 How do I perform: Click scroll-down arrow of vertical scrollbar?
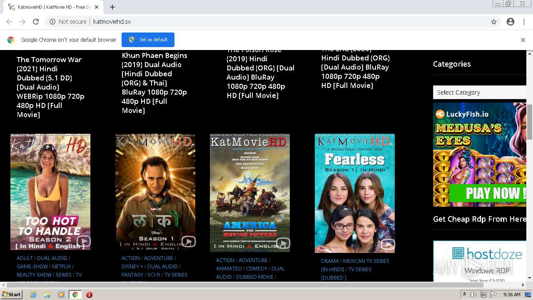click(530, 278)
